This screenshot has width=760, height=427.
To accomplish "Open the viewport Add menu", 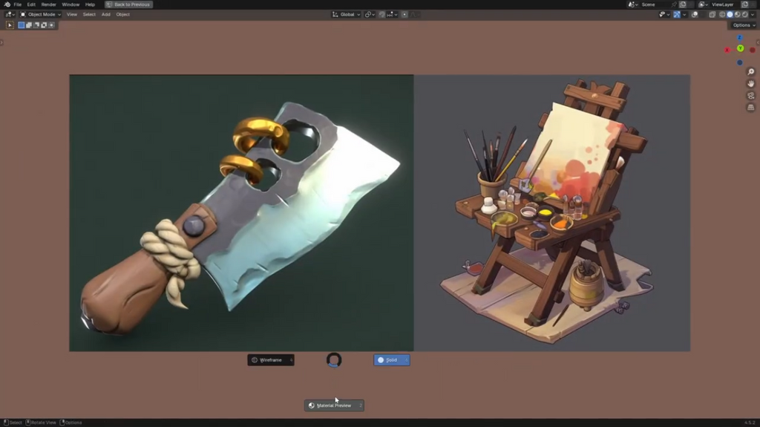I will point(105,15).
